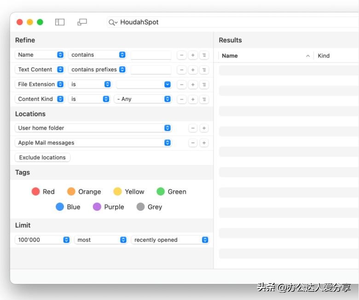Select the Purple tag
The image size is (359, 300).
(x=109, y=207)
